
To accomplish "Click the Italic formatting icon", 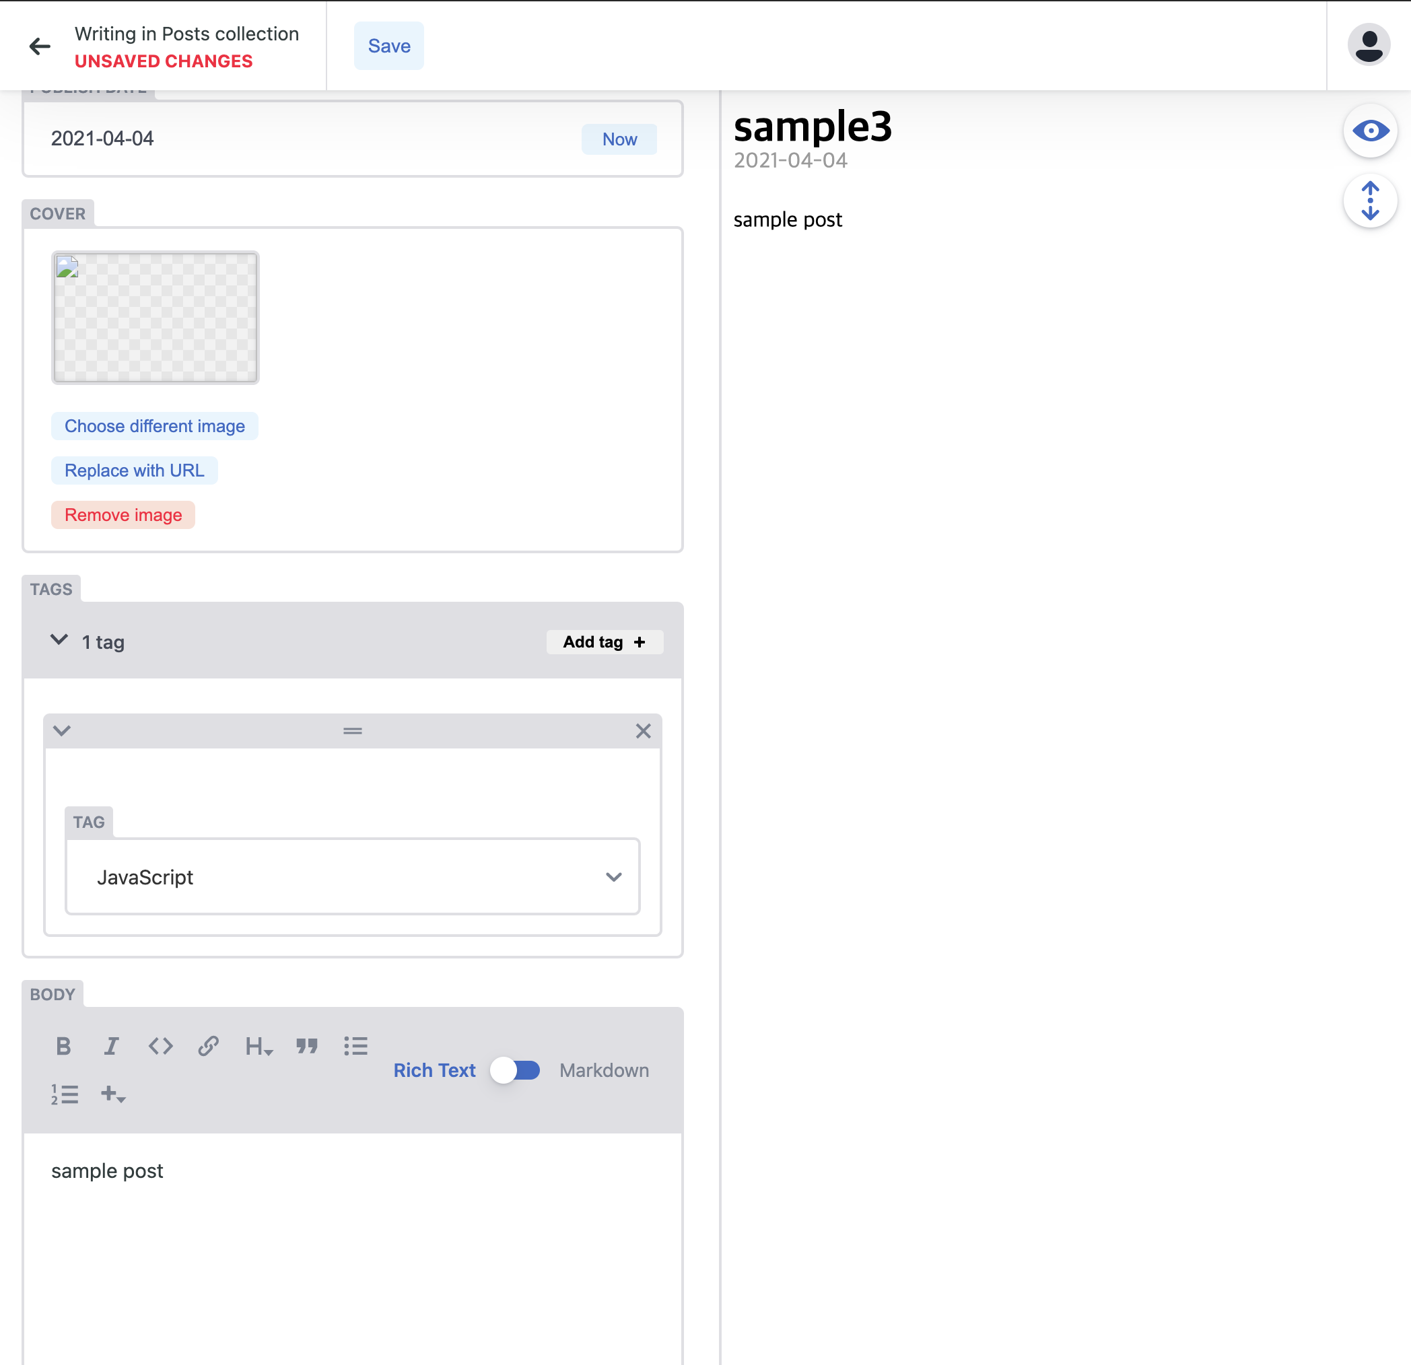I will (111, 1046).
